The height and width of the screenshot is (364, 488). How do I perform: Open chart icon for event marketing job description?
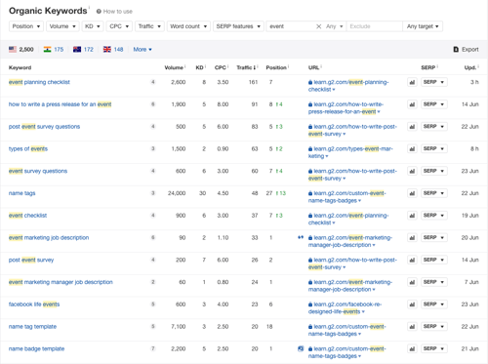pos(412,238)
